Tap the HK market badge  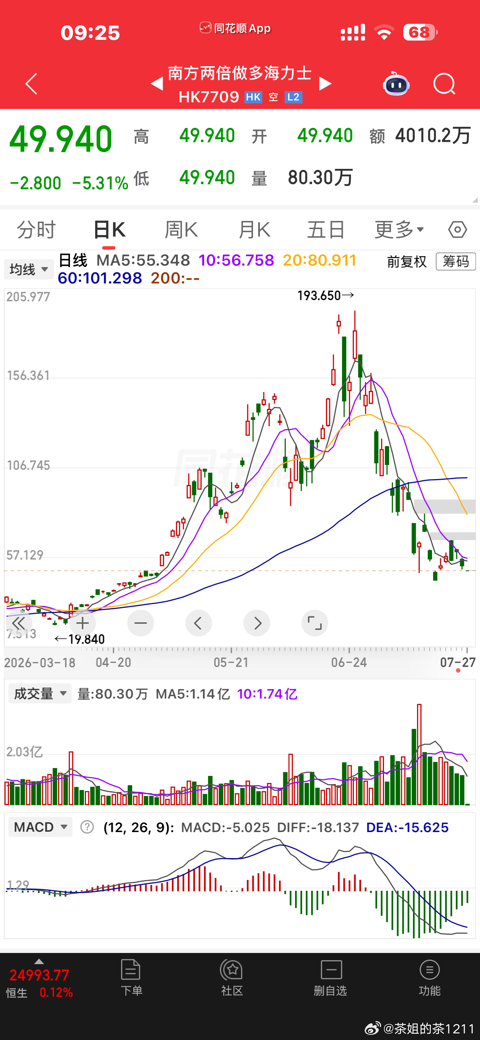(x=253, y=97)
